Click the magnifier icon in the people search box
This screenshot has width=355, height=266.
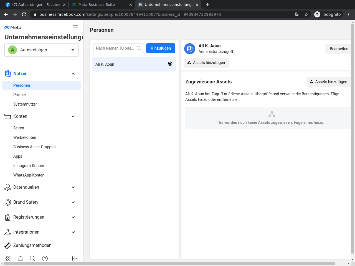tap(139, 48)
